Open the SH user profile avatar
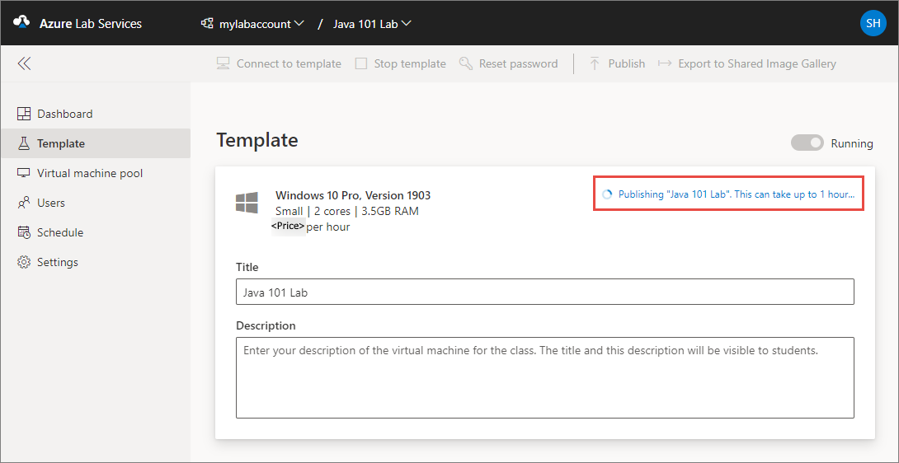Image resolution: width=899 pixels, height=463 pixels. coord(873,23)
